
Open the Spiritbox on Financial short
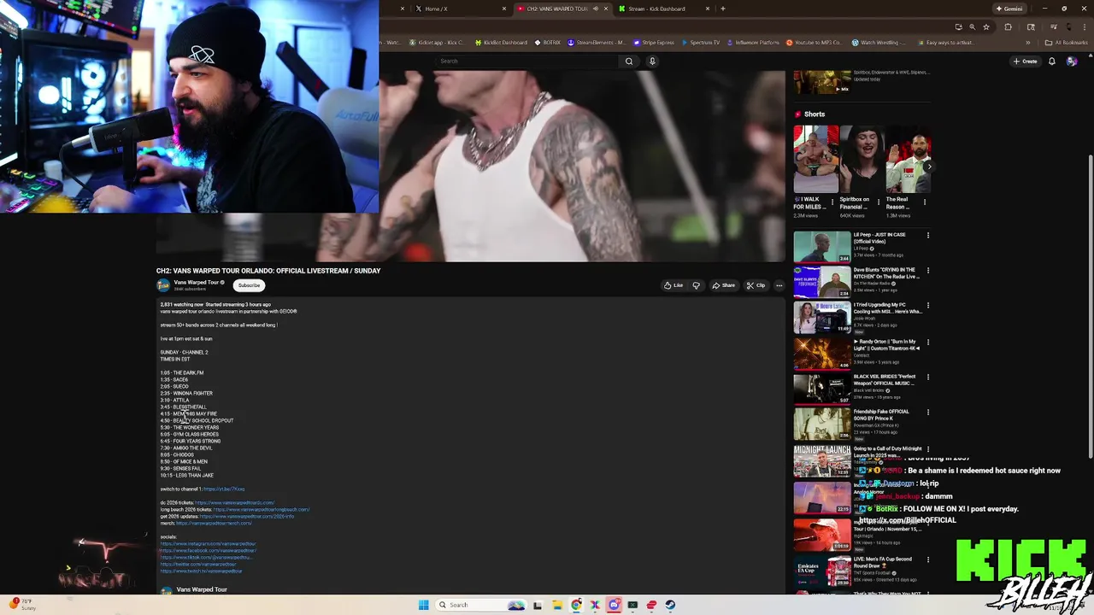coord(862,159)
